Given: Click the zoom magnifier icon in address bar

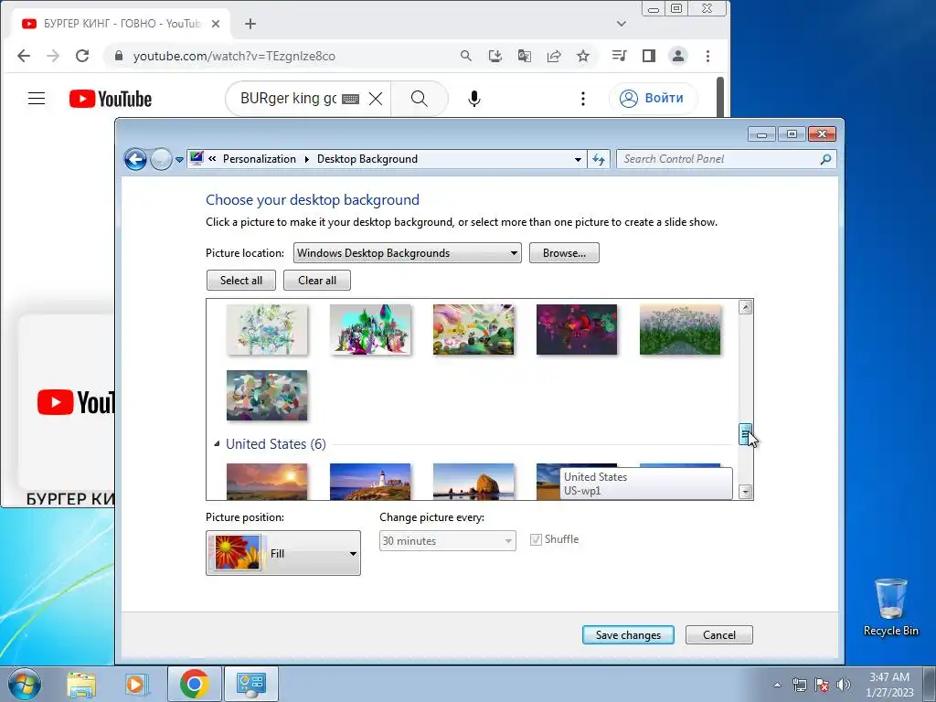Looking at the screenshot, I should click(x=466, y=56).
